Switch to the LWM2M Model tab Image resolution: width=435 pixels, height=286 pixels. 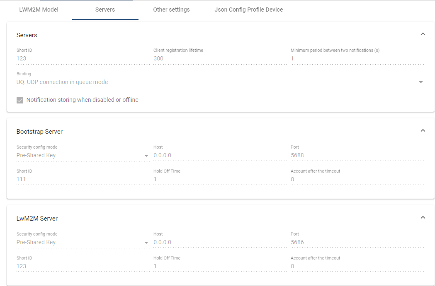[x=39, y=9]
